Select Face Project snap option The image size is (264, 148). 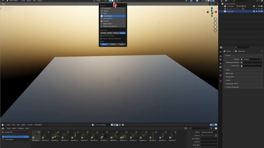click(x=113, y=16)
